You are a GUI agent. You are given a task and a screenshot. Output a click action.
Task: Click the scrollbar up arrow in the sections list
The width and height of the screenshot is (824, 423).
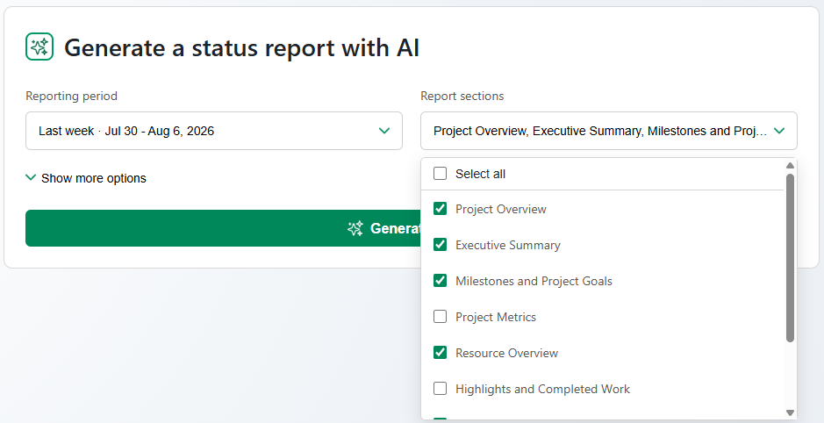790,166
